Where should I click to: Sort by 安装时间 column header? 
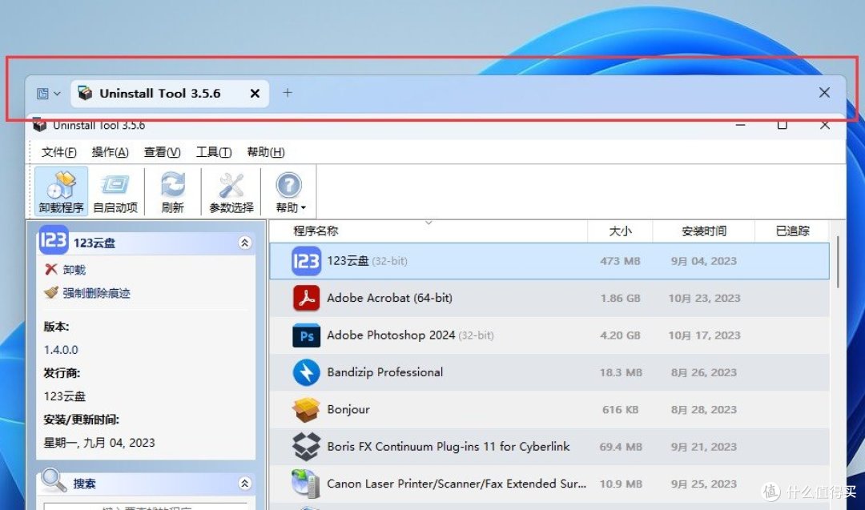704,231
